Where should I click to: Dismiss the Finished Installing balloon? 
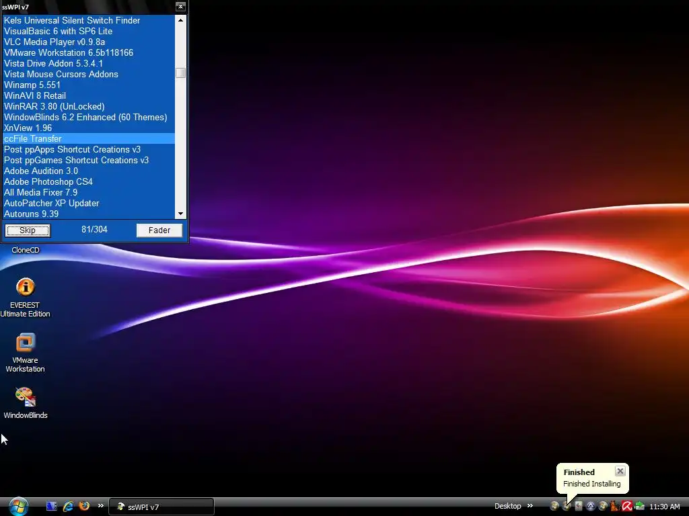tap(620, 471)
